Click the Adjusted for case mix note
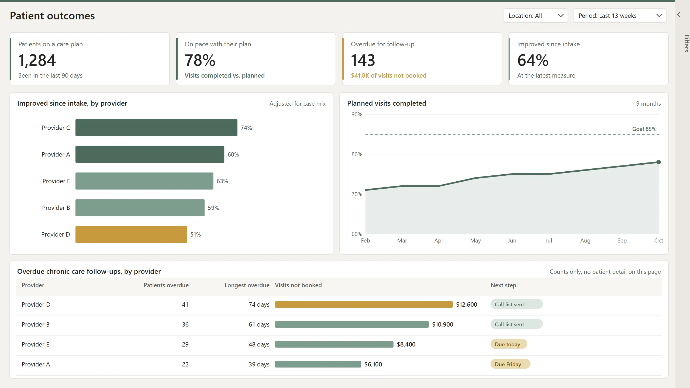This screenshot has height=388, width=690. 297,103
